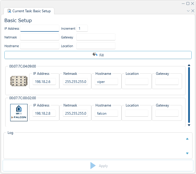Screen dimensions: 196x174
Task: Open the tab list dropdown chevron
Action: (x=188, y=11)
